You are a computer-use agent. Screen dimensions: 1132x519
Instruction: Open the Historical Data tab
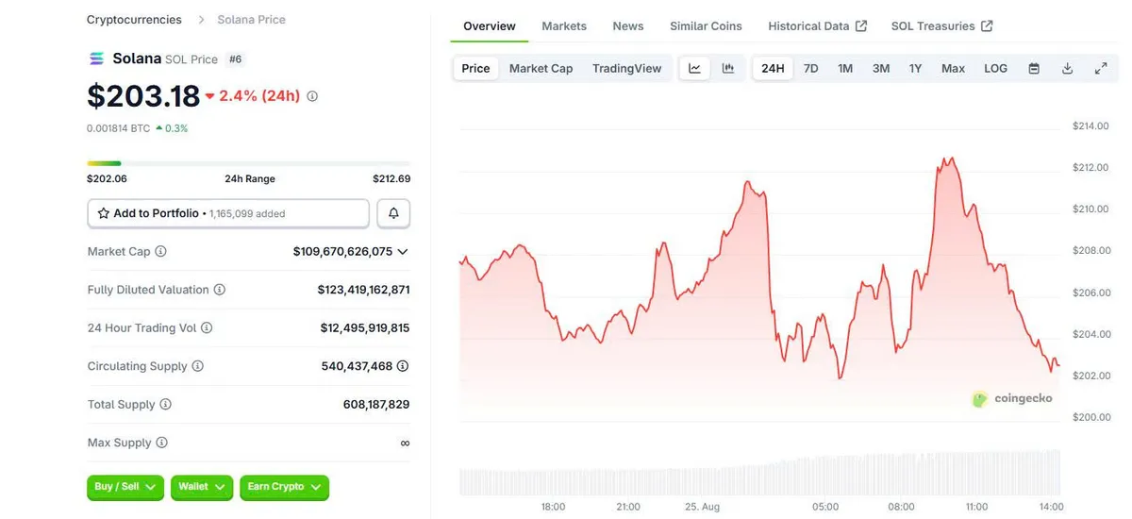(x=817, y=26)
